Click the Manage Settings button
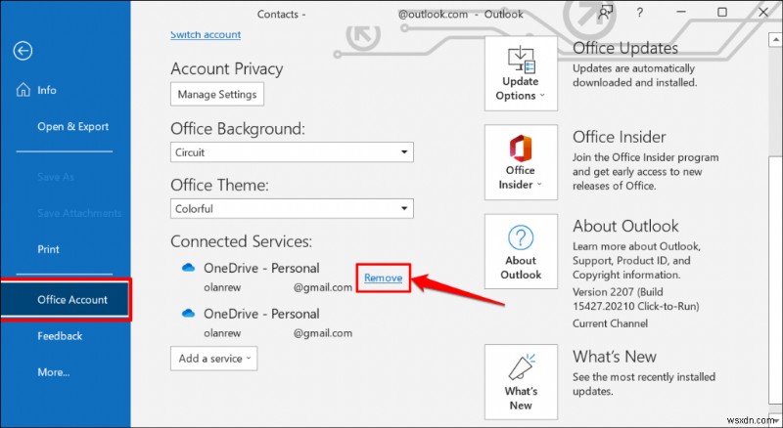Viewport: 783px width, 428px height. (216, 94)
